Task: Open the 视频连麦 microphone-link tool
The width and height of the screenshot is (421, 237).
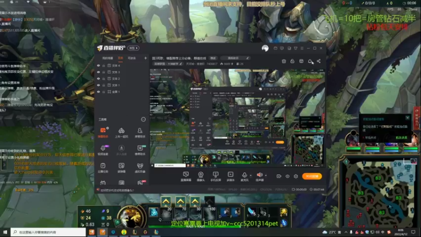Action: (x=103, y=150)
